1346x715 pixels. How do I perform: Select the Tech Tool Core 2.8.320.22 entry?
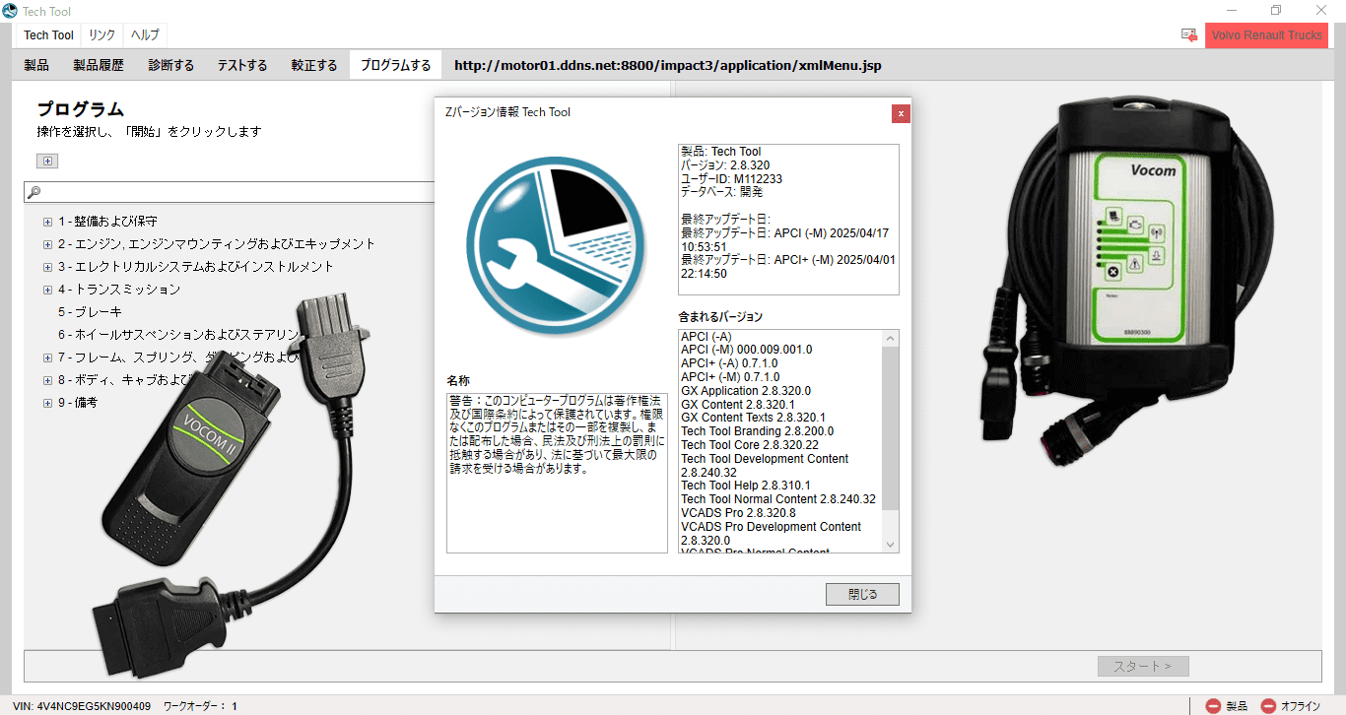pyautogui.click(x=750, y=445)
